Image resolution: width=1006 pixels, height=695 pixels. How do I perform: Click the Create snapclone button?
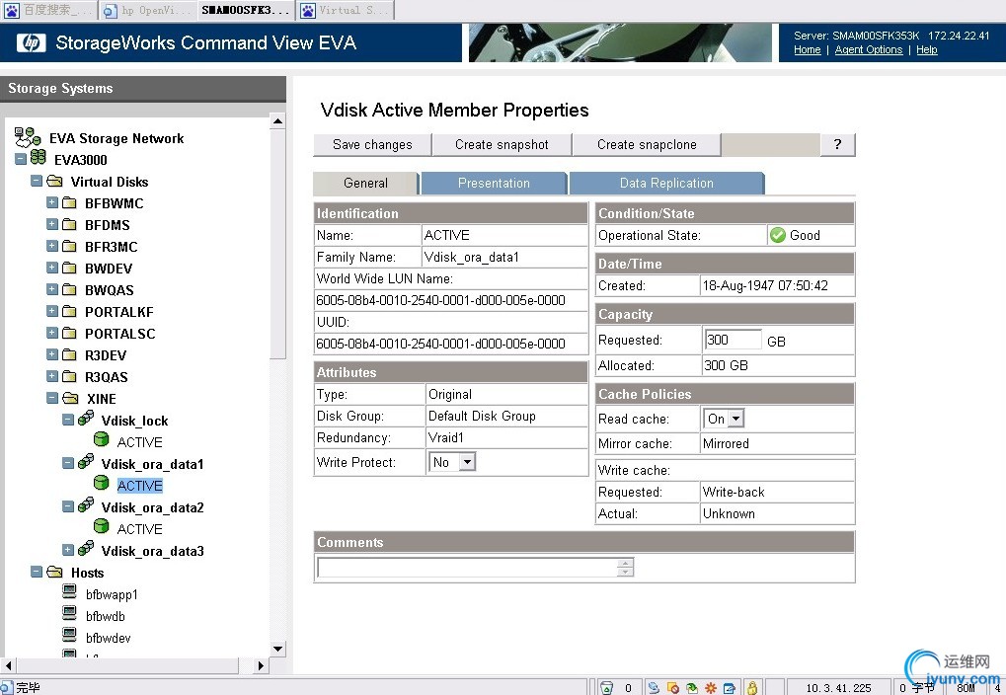pyautogui.click(x=647, y=144)
